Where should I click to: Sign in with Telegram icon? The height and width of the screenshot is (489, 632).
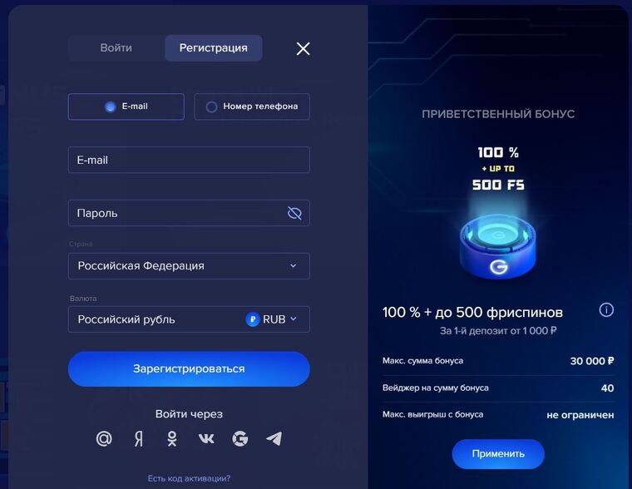[274, 438]
